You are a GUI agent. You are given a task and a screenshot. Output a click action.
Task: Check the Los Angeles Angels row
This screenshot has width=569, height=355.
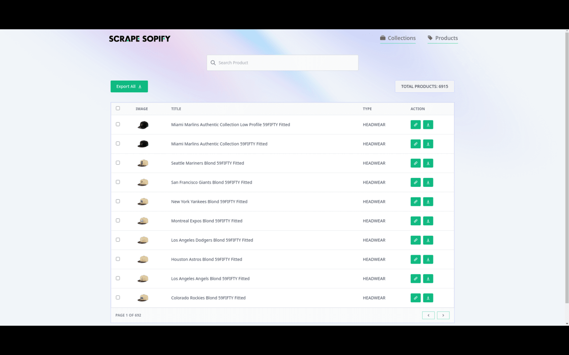coord(118,278)
